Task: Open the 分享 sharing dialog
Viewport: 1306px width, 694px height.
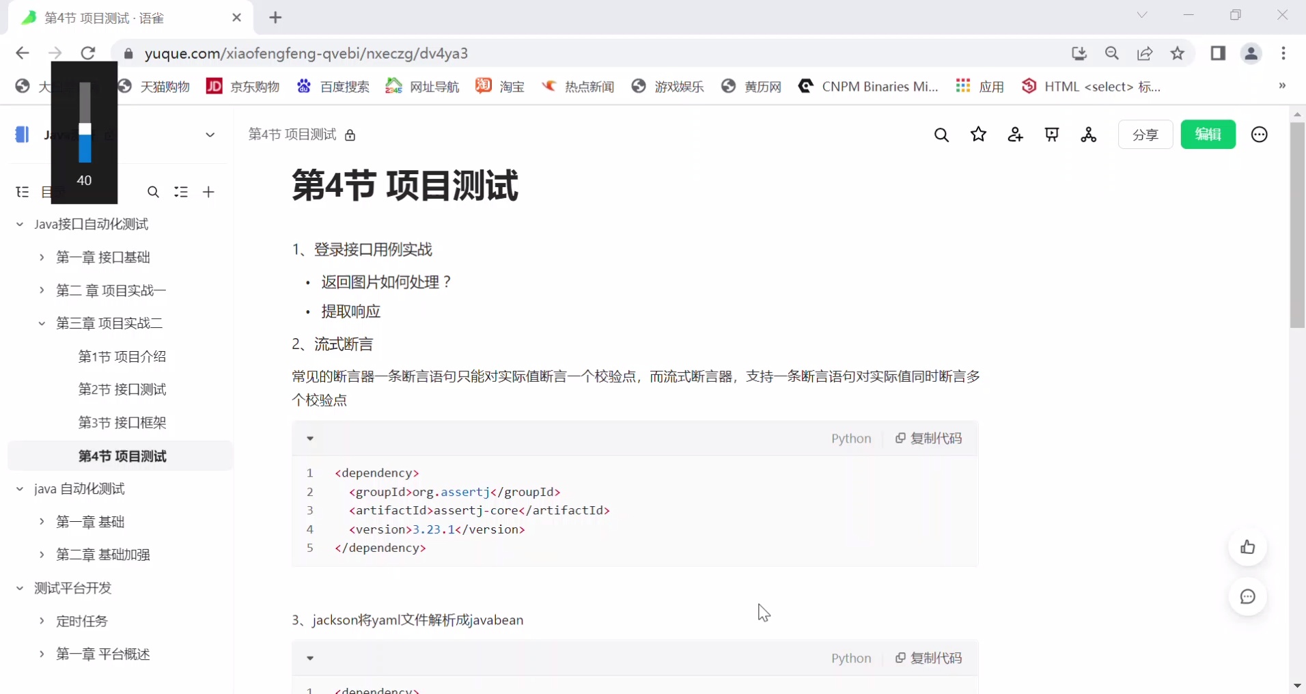Action: pos(1145,135)
